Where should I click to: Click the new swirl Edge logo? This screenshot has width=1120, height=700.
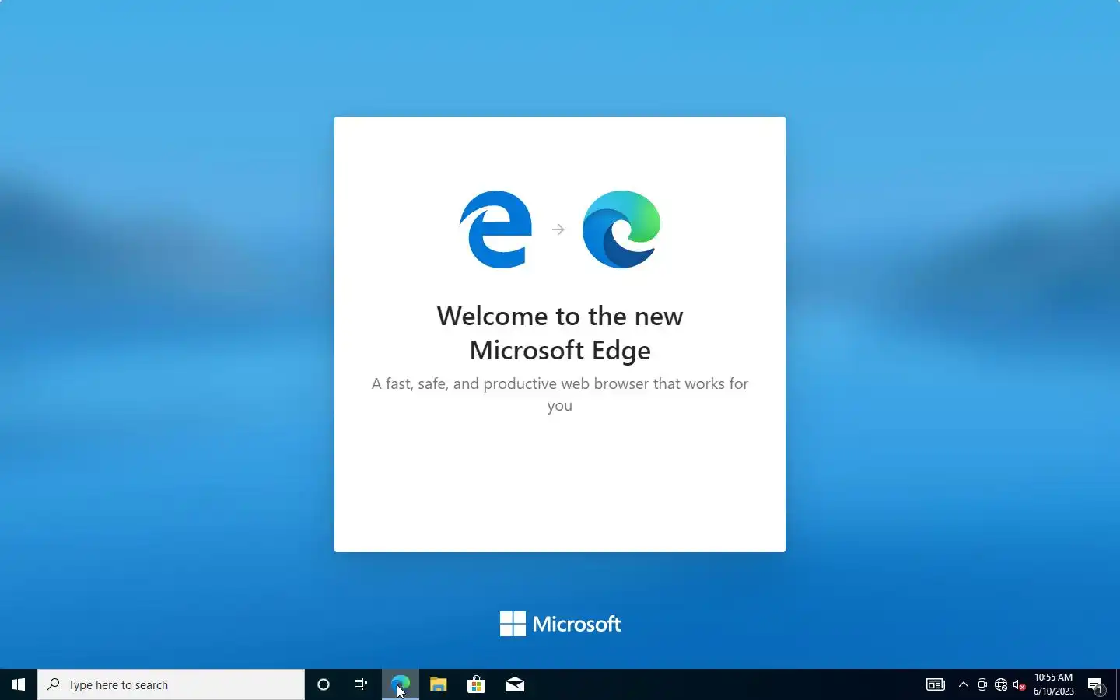[x=621, y=229]
